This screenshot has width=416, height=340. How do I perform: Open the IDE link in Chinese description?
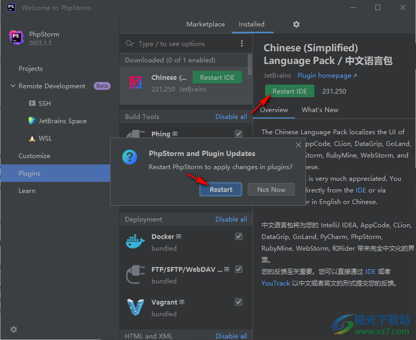[x=370, y=272]
